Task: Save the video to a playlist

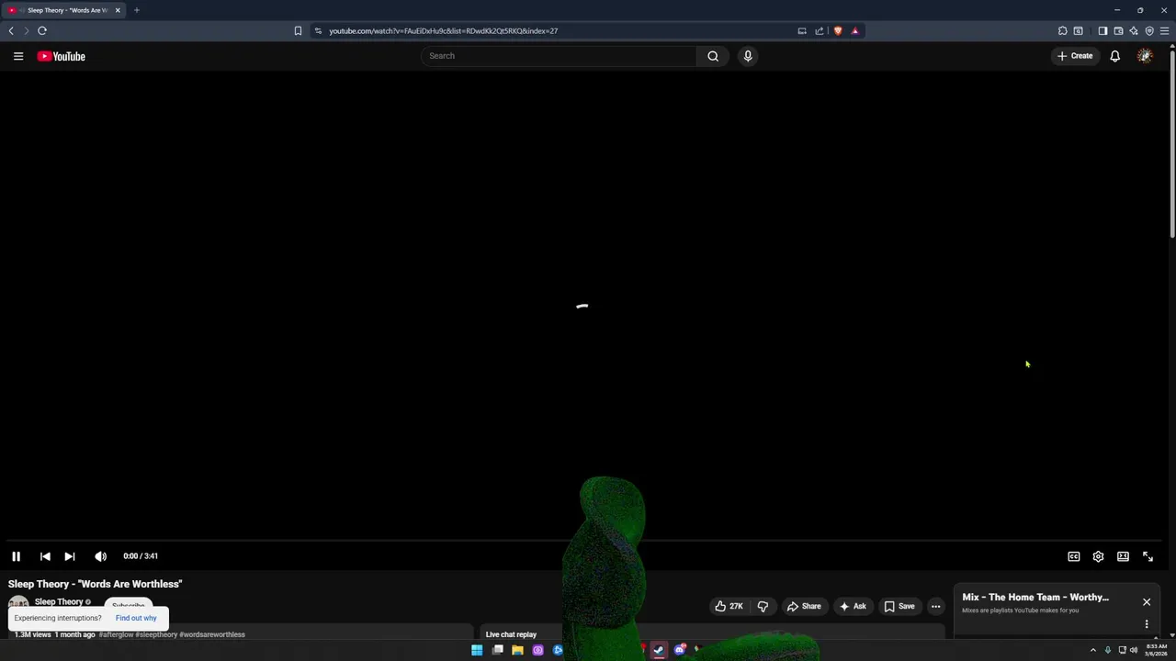Action: tap(899, 606)
